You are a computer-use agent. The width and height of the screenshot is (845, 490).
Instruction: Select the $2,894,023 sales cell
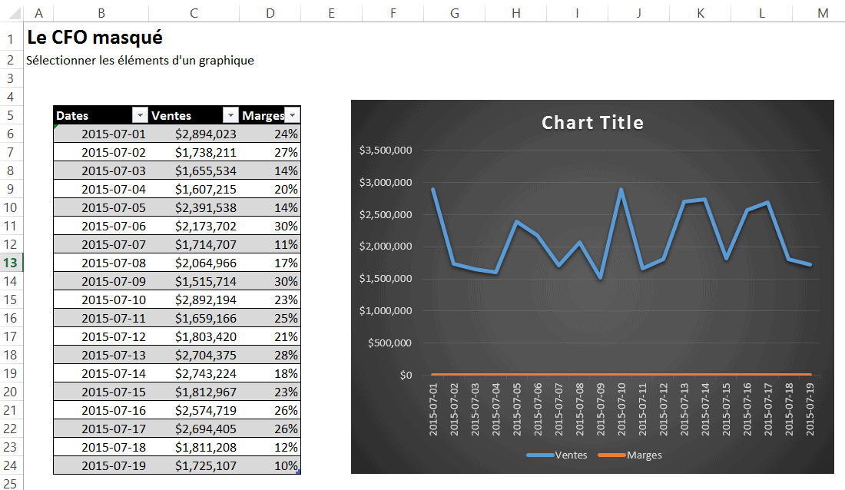click(x=205, y=134)
